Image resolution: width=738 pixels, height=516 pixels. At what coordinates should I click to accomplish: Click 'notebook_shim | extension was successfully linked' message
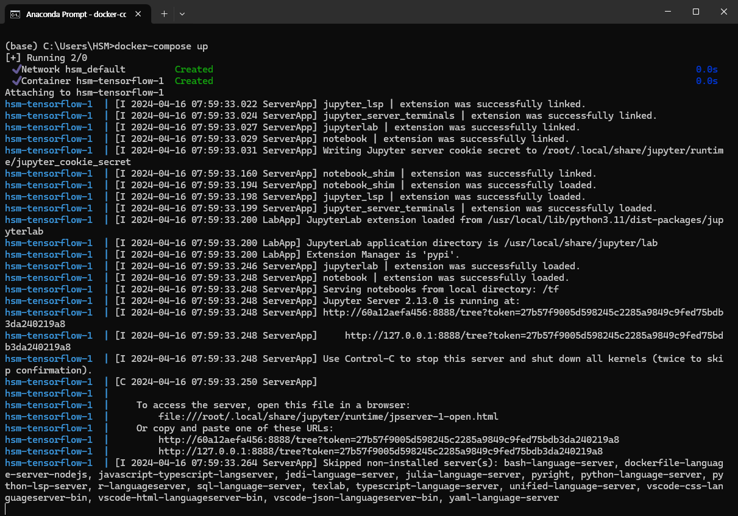459,174
